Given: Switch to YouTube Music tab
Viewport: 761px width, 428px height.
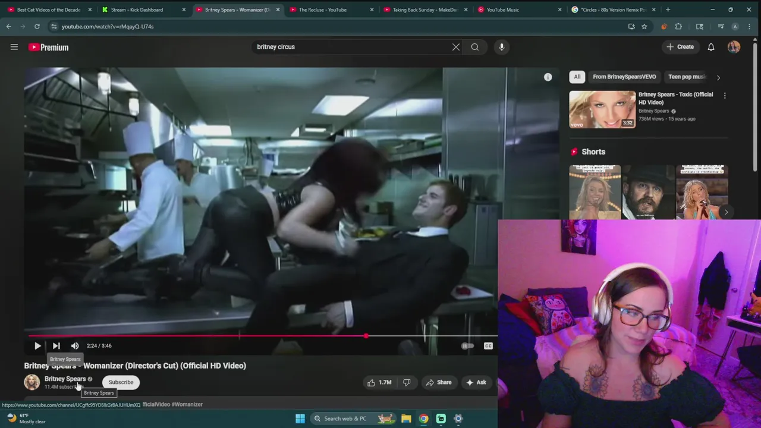Looking at the screenshot, I should (519, 10).
